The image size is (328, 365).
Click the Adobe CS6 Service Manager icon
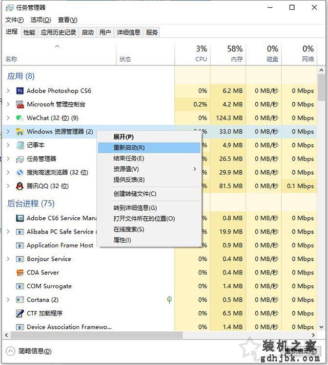pyautogui.click(x=20, y=218)
